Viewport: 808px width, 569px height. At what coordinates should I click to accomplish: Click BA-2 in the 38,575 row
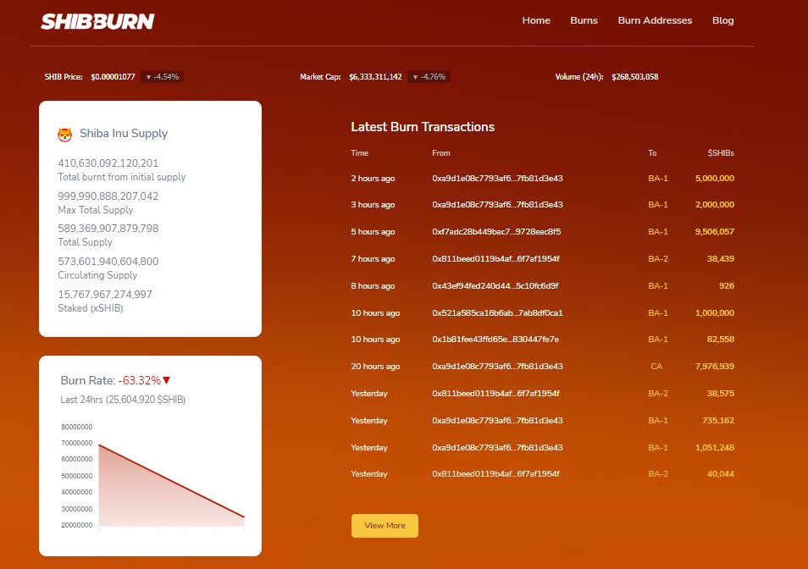(657, 394)
